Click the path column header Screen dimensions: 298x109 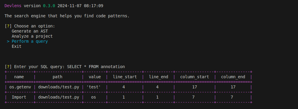[x=57, y=77]
